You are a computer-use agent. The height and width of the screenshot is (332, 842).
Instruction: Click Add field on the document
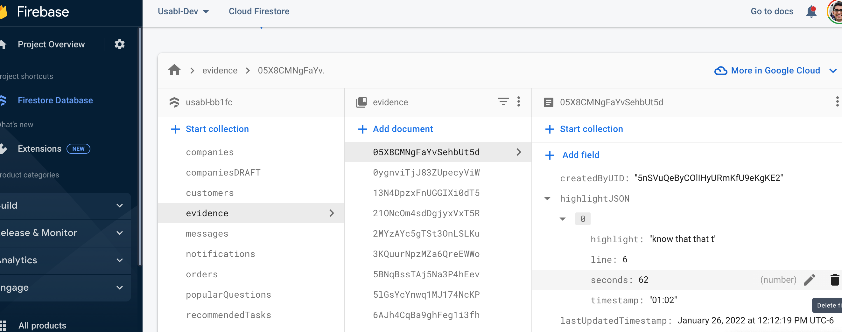point(580,155)
